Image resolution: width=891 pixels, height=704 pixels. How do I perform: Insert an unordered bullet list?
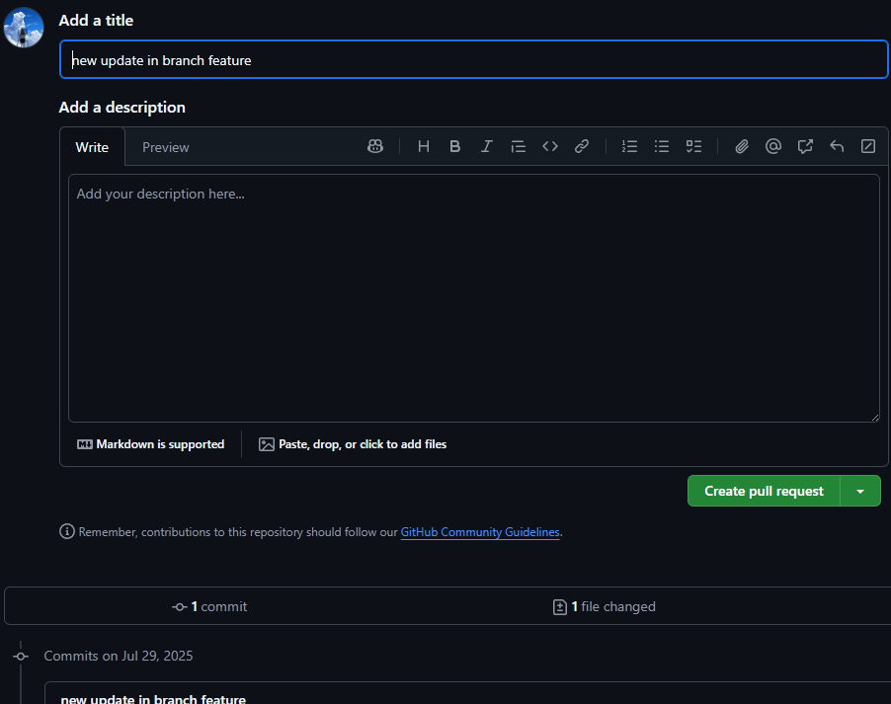662,146
